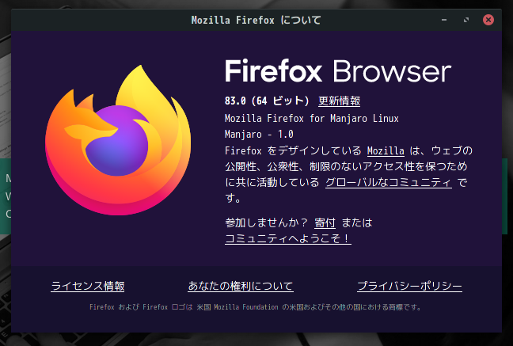Screen dimensions: 513x346
Task: Open あなたの権利について link
Action: click(x=241, y=286)
